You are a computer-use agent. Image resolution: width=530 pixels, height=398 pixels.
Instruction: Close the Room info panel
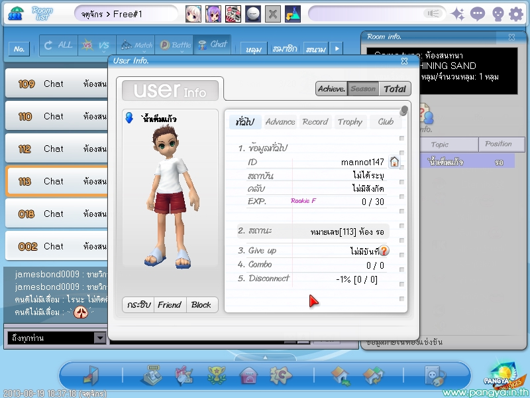click(511, 37)
